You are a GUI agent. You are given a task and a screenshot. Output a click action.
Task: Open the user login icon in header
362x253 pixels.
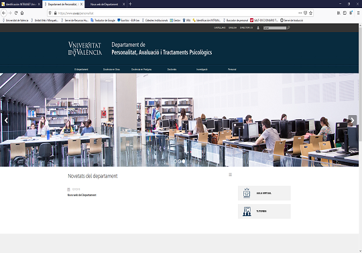258,28
